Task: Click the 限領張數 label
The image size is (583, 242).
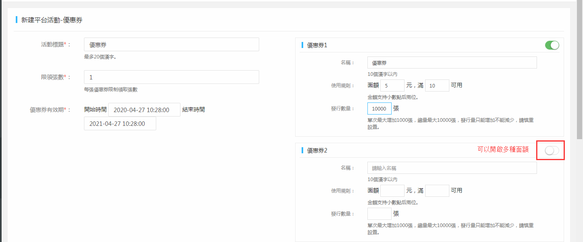Action: click(x=56, y=77)
